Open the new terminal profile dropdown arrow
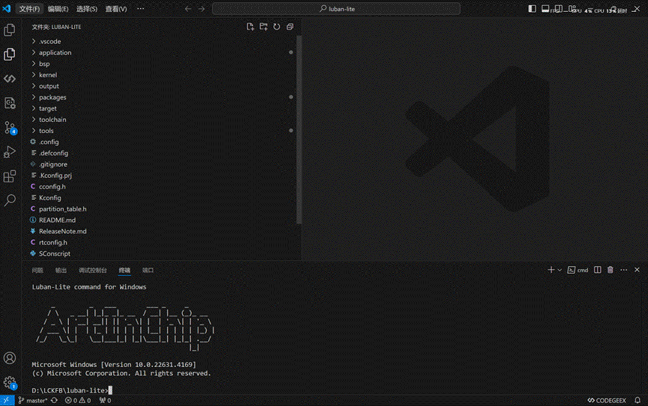The height and width of the screenshot is (406, 648). pyautogui.click(x=559, y=270)
